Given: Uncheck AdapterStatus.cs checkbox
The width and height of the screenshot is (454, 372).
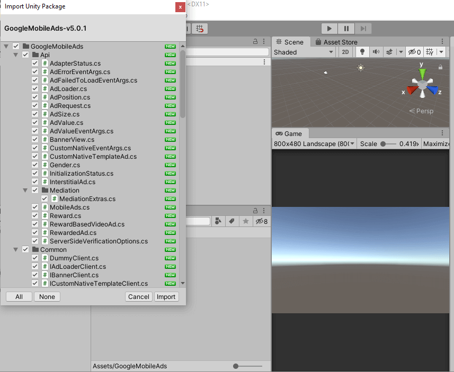Looking at the screenshot, I should tap(35, 63).
